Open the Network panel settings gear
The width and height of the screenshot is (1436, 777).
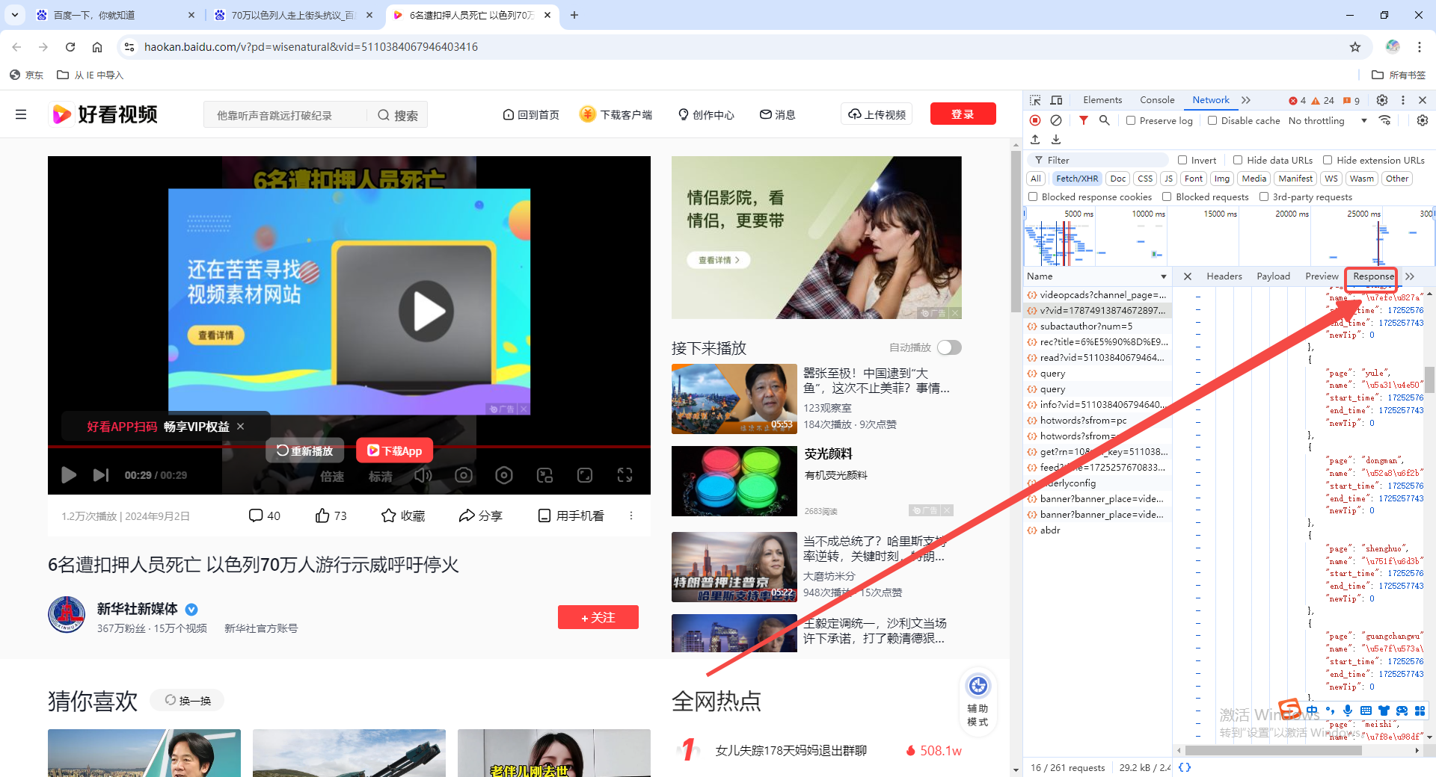tap(1423, 120)
